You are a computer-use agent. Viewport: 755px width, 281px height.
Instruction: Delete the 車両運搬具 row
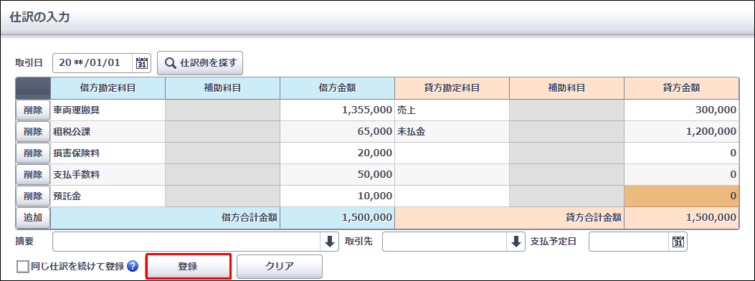pos(33,110)
